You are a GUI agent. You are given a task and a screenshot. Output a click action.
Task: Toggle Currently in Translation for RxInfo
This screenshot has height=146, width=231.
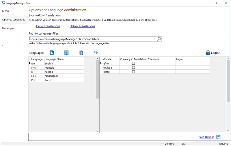[x=133, y=72]
